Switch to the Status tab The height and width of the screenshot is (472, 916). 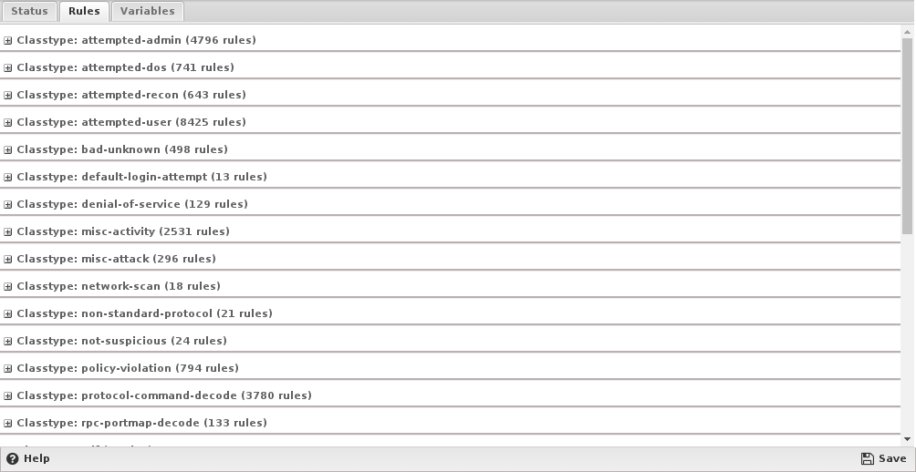(x=29, y=11)
